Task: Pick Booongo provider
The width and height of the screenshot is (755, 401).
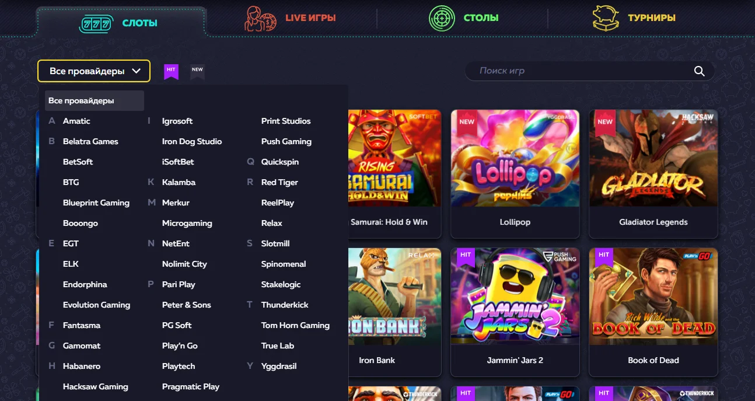Action: [81, 223]
